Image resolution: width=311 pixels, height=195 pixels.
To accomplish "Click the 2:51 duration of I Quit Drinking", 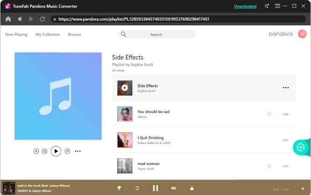I will (285, 140).
